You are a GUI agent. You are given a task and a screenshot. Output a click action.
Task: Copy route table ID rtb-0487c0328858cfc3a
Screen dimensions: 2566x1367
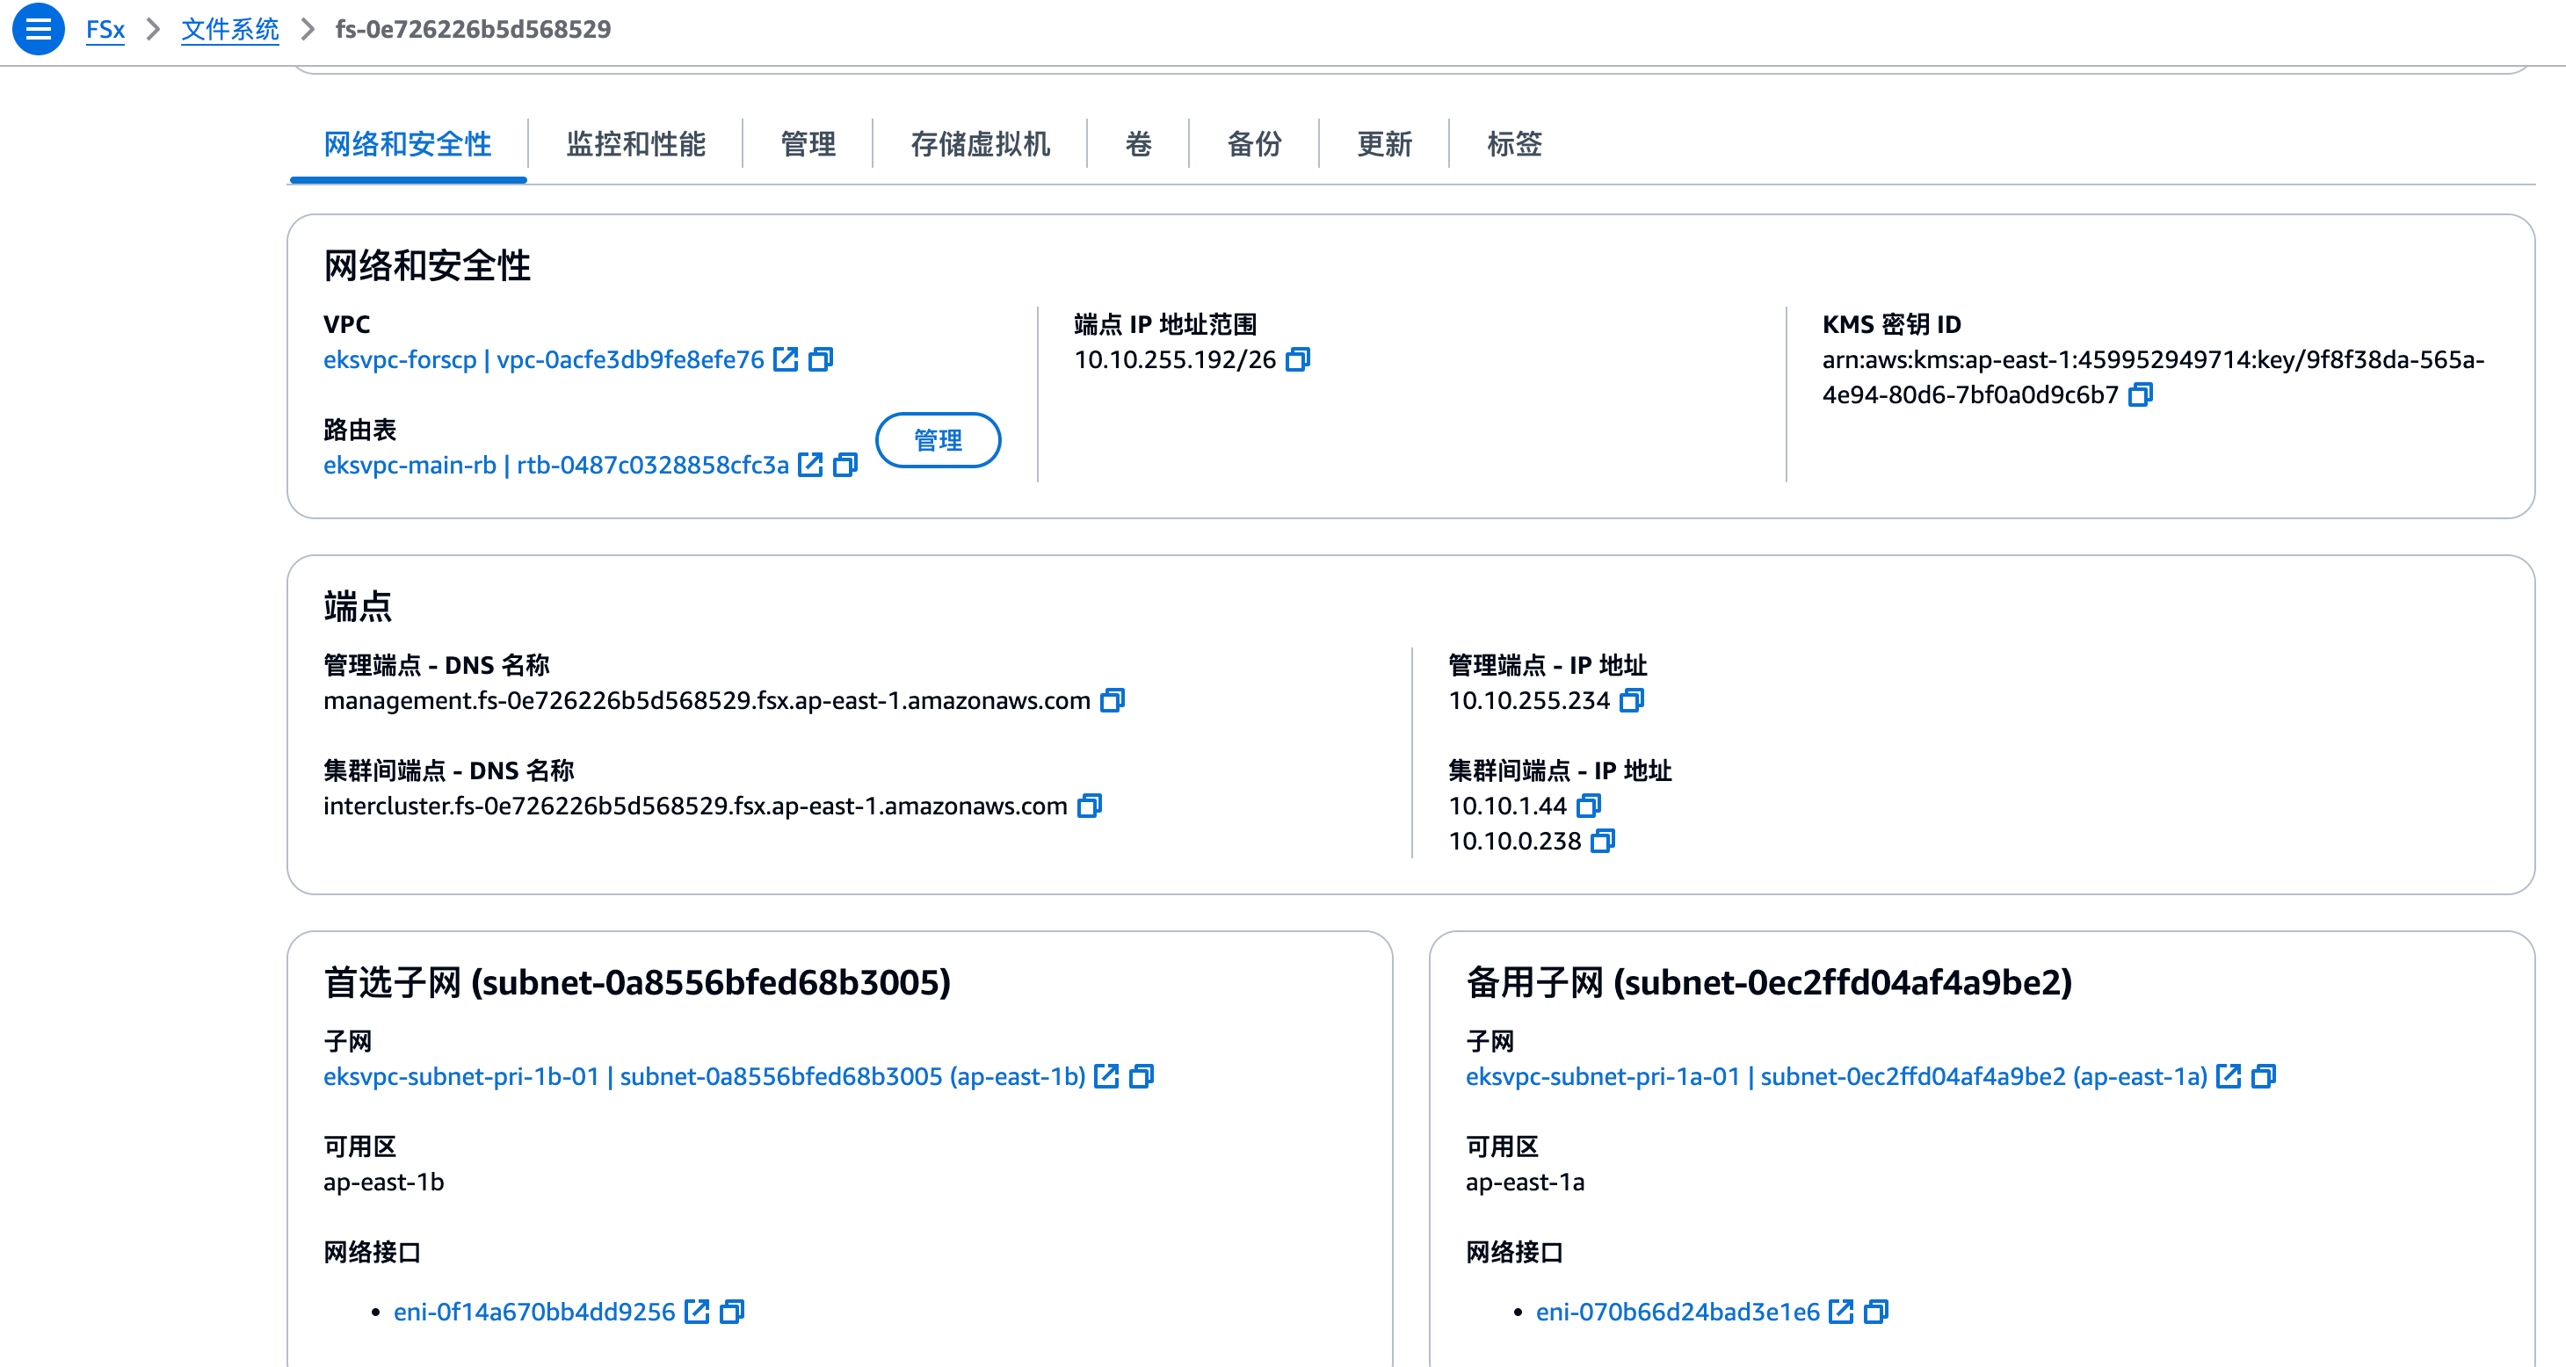(x=844, y=465)
